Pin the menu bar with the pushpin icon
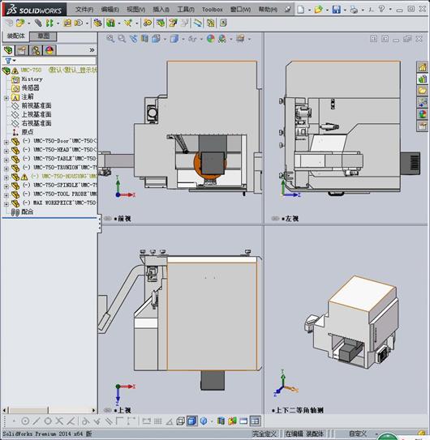430x440 pixels. [x=287, y=10]
